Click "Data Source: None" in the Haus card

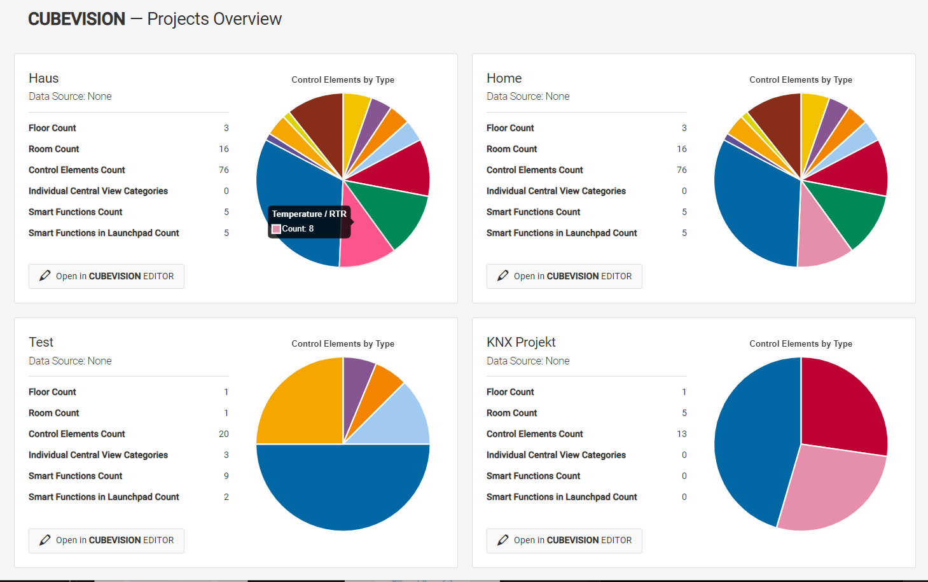click(x=70, y=96)
